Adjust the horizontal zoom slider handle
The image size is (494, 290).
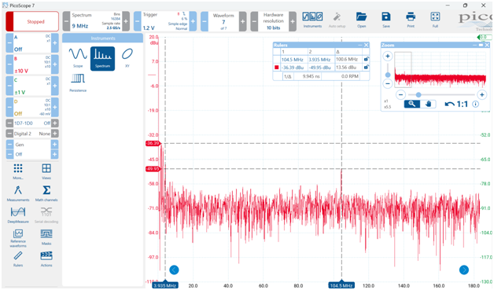pos(418,95)
